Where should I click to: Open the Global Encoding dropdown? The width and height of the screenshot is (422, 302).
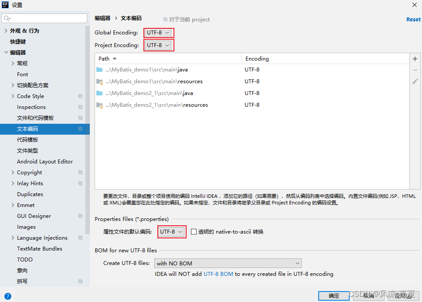click(158, 33)
